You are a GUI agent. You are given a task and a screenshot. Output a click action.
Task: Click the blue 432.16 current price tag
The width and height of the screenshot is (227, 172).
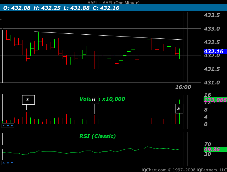click(215, 51)
